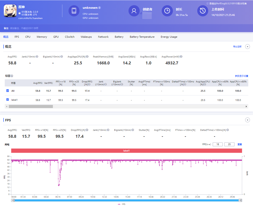Viewport: 253px width, 208px height.
Task: Click the 备注 remark input field
Action: tap(24, 28)
